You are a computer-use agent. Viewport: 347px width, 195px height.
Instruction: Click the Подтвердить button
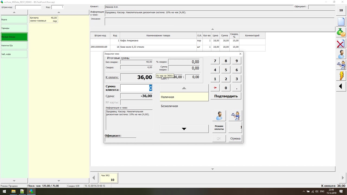click(x=226, y=96)
